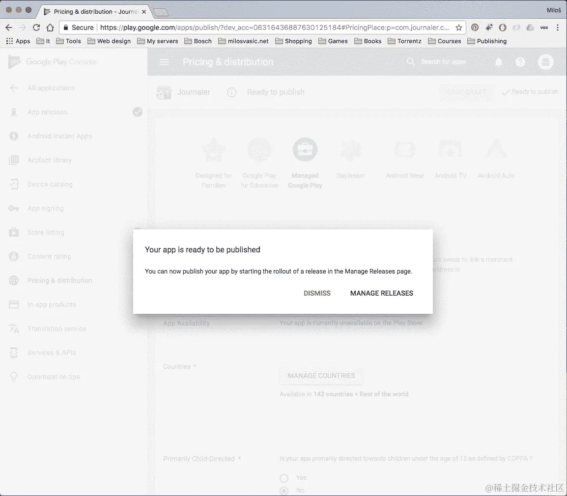Open the Publishing bookmarks folder
The image size is (567, 496).
(487, 41)
